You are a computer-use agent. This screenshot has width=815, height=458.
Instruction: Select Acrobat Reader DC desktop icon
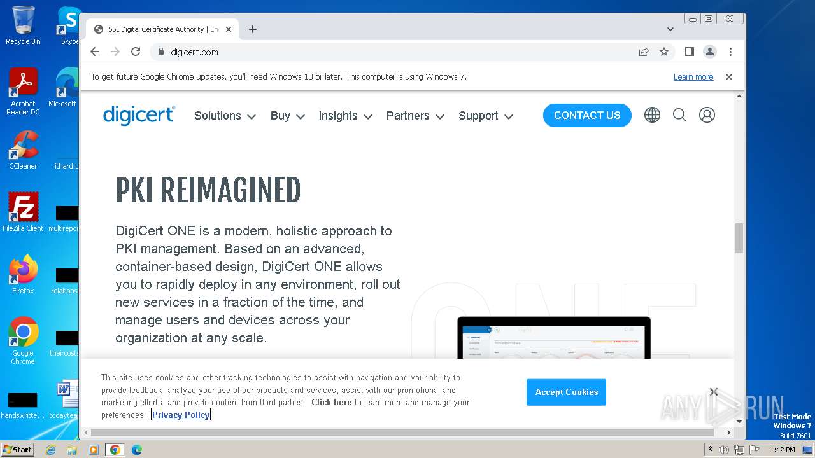click(23, 92)
